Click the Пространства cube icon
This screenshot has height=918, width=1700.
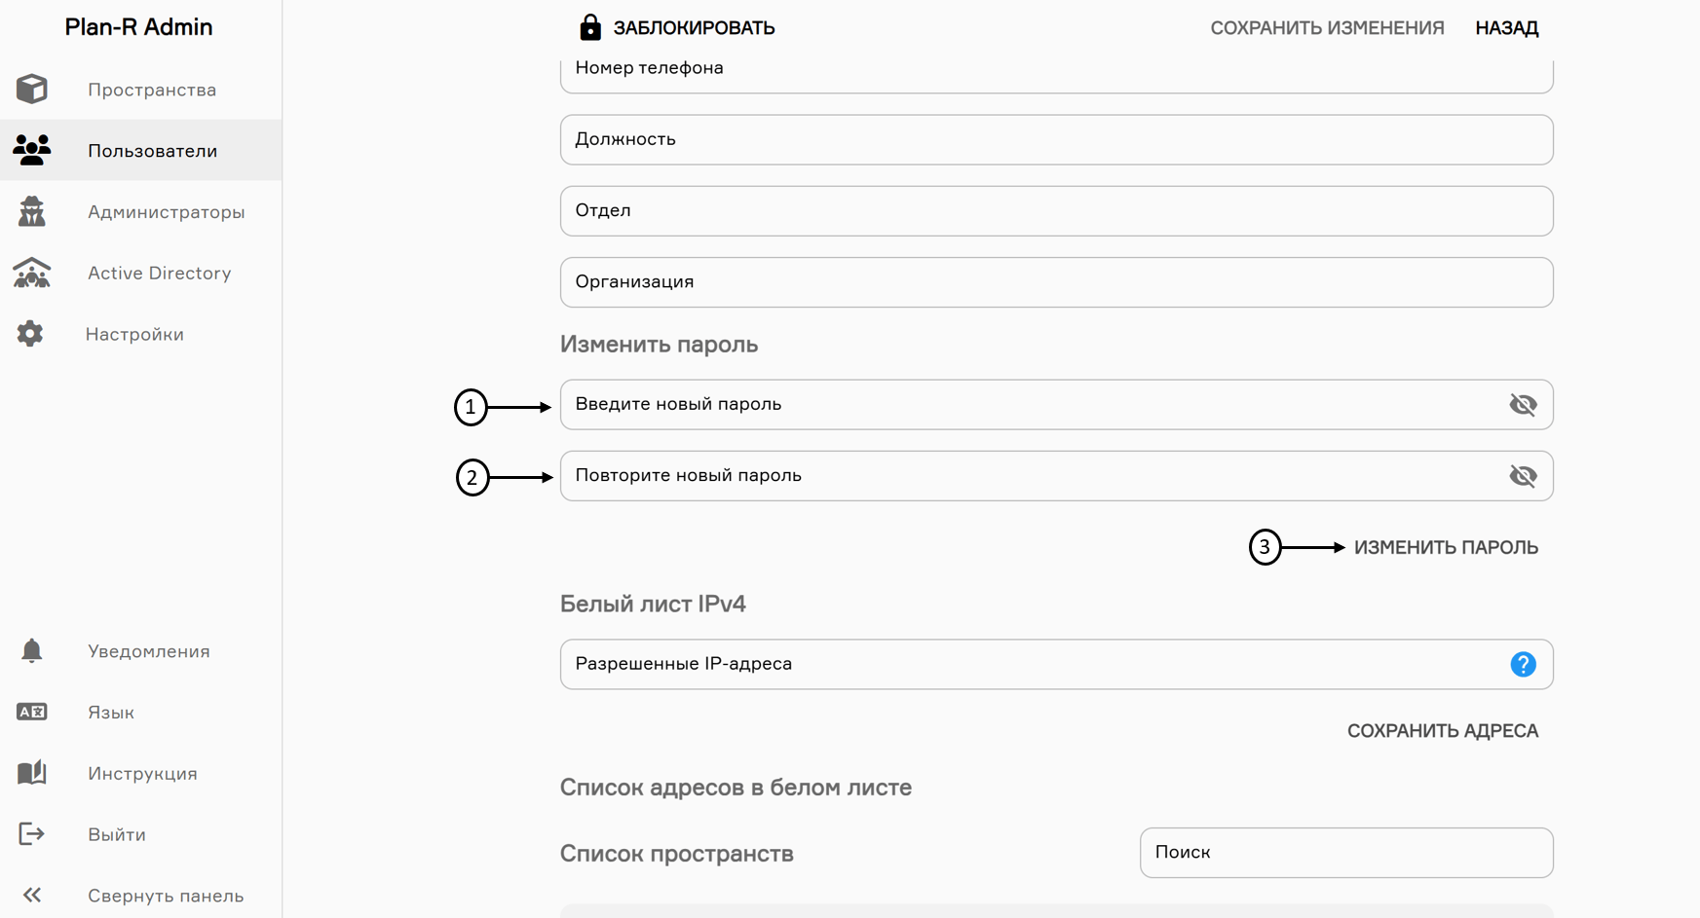pos(32,90)
